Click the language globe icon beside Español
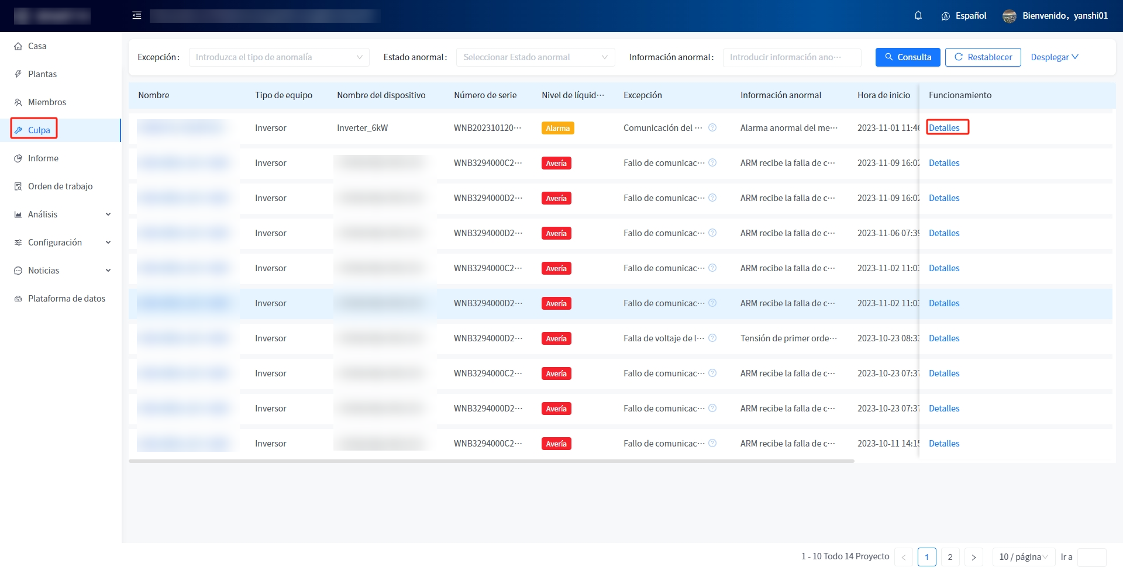This screenshot has width=1123, height=571. coord(945,16)
